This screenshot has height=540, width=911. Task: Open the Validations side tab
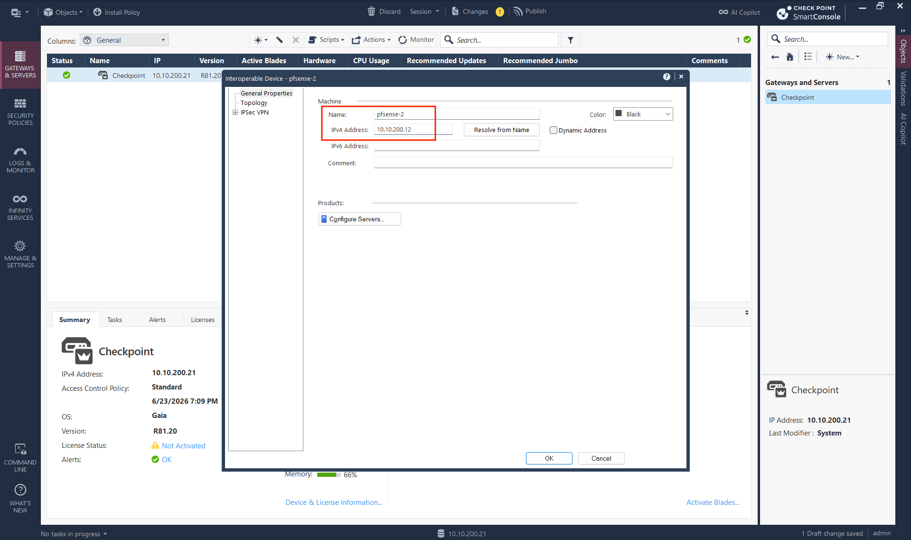coord(903,88)
